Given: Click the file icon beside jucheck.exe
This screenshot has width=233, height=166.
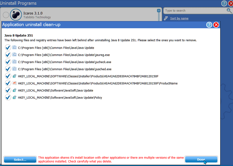Looking at the screenshot, I should [x=14, y=62].
